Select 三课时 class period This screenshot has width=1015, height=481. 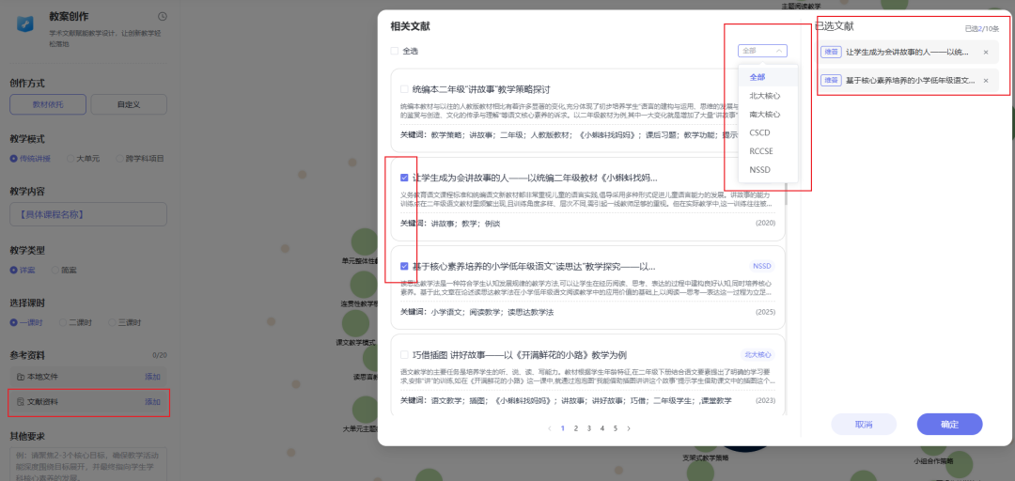[124, 321]
